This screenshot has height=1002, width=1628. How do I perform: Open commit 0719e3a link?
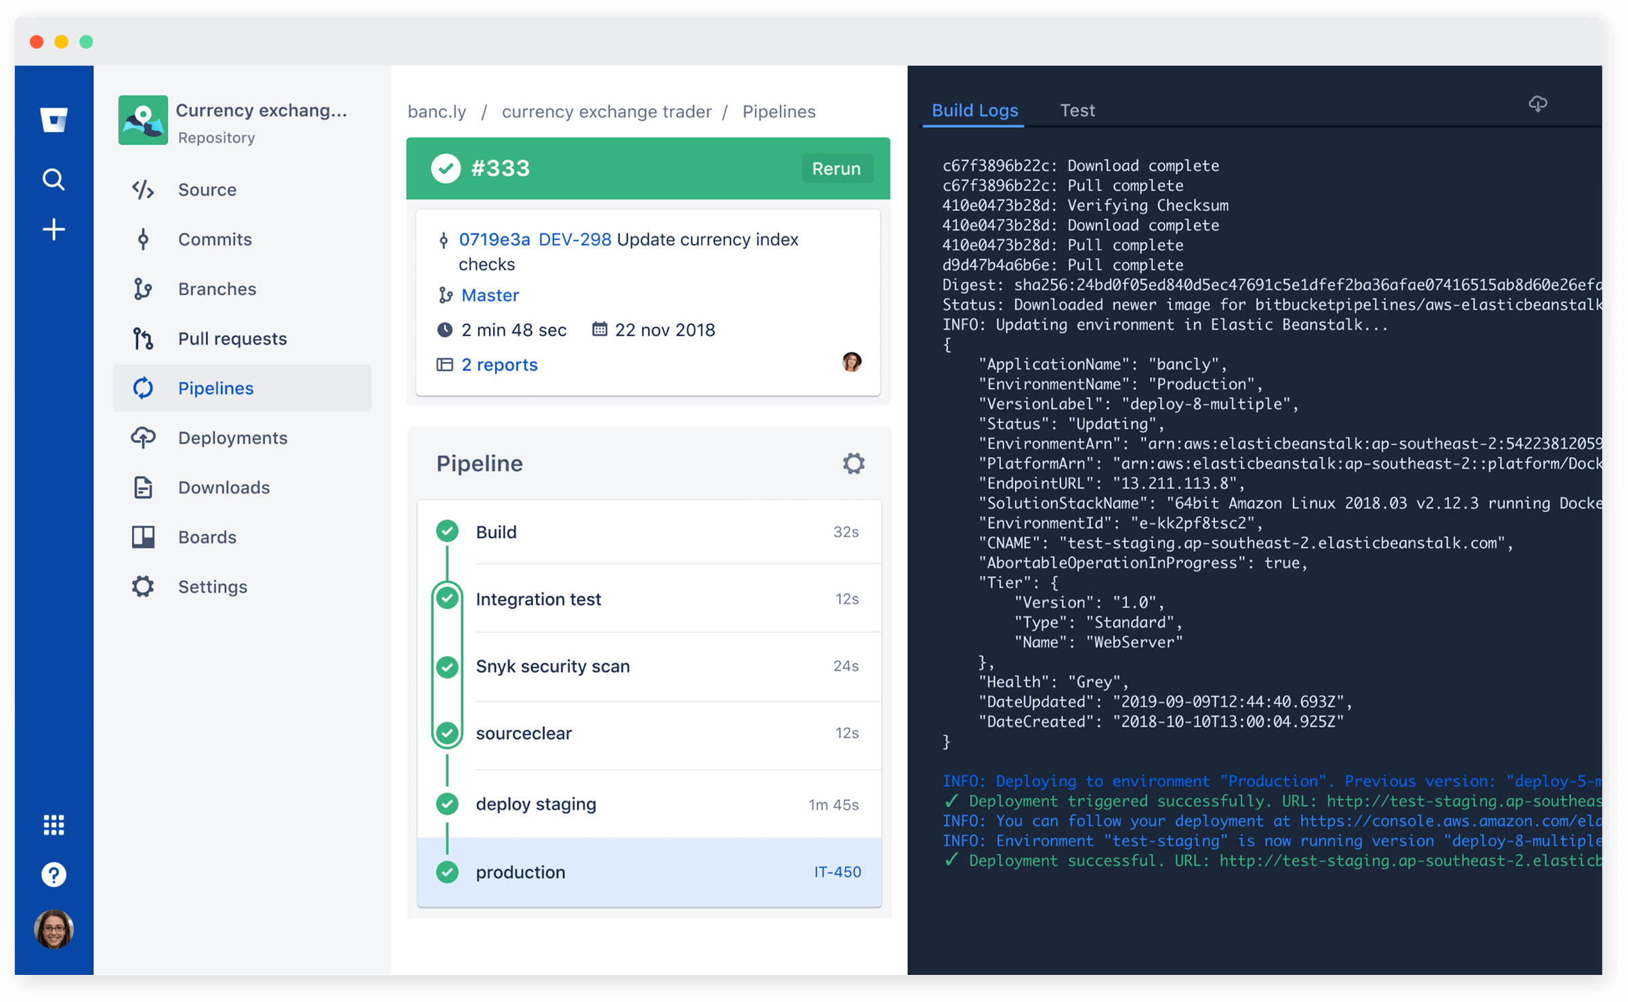494,240
